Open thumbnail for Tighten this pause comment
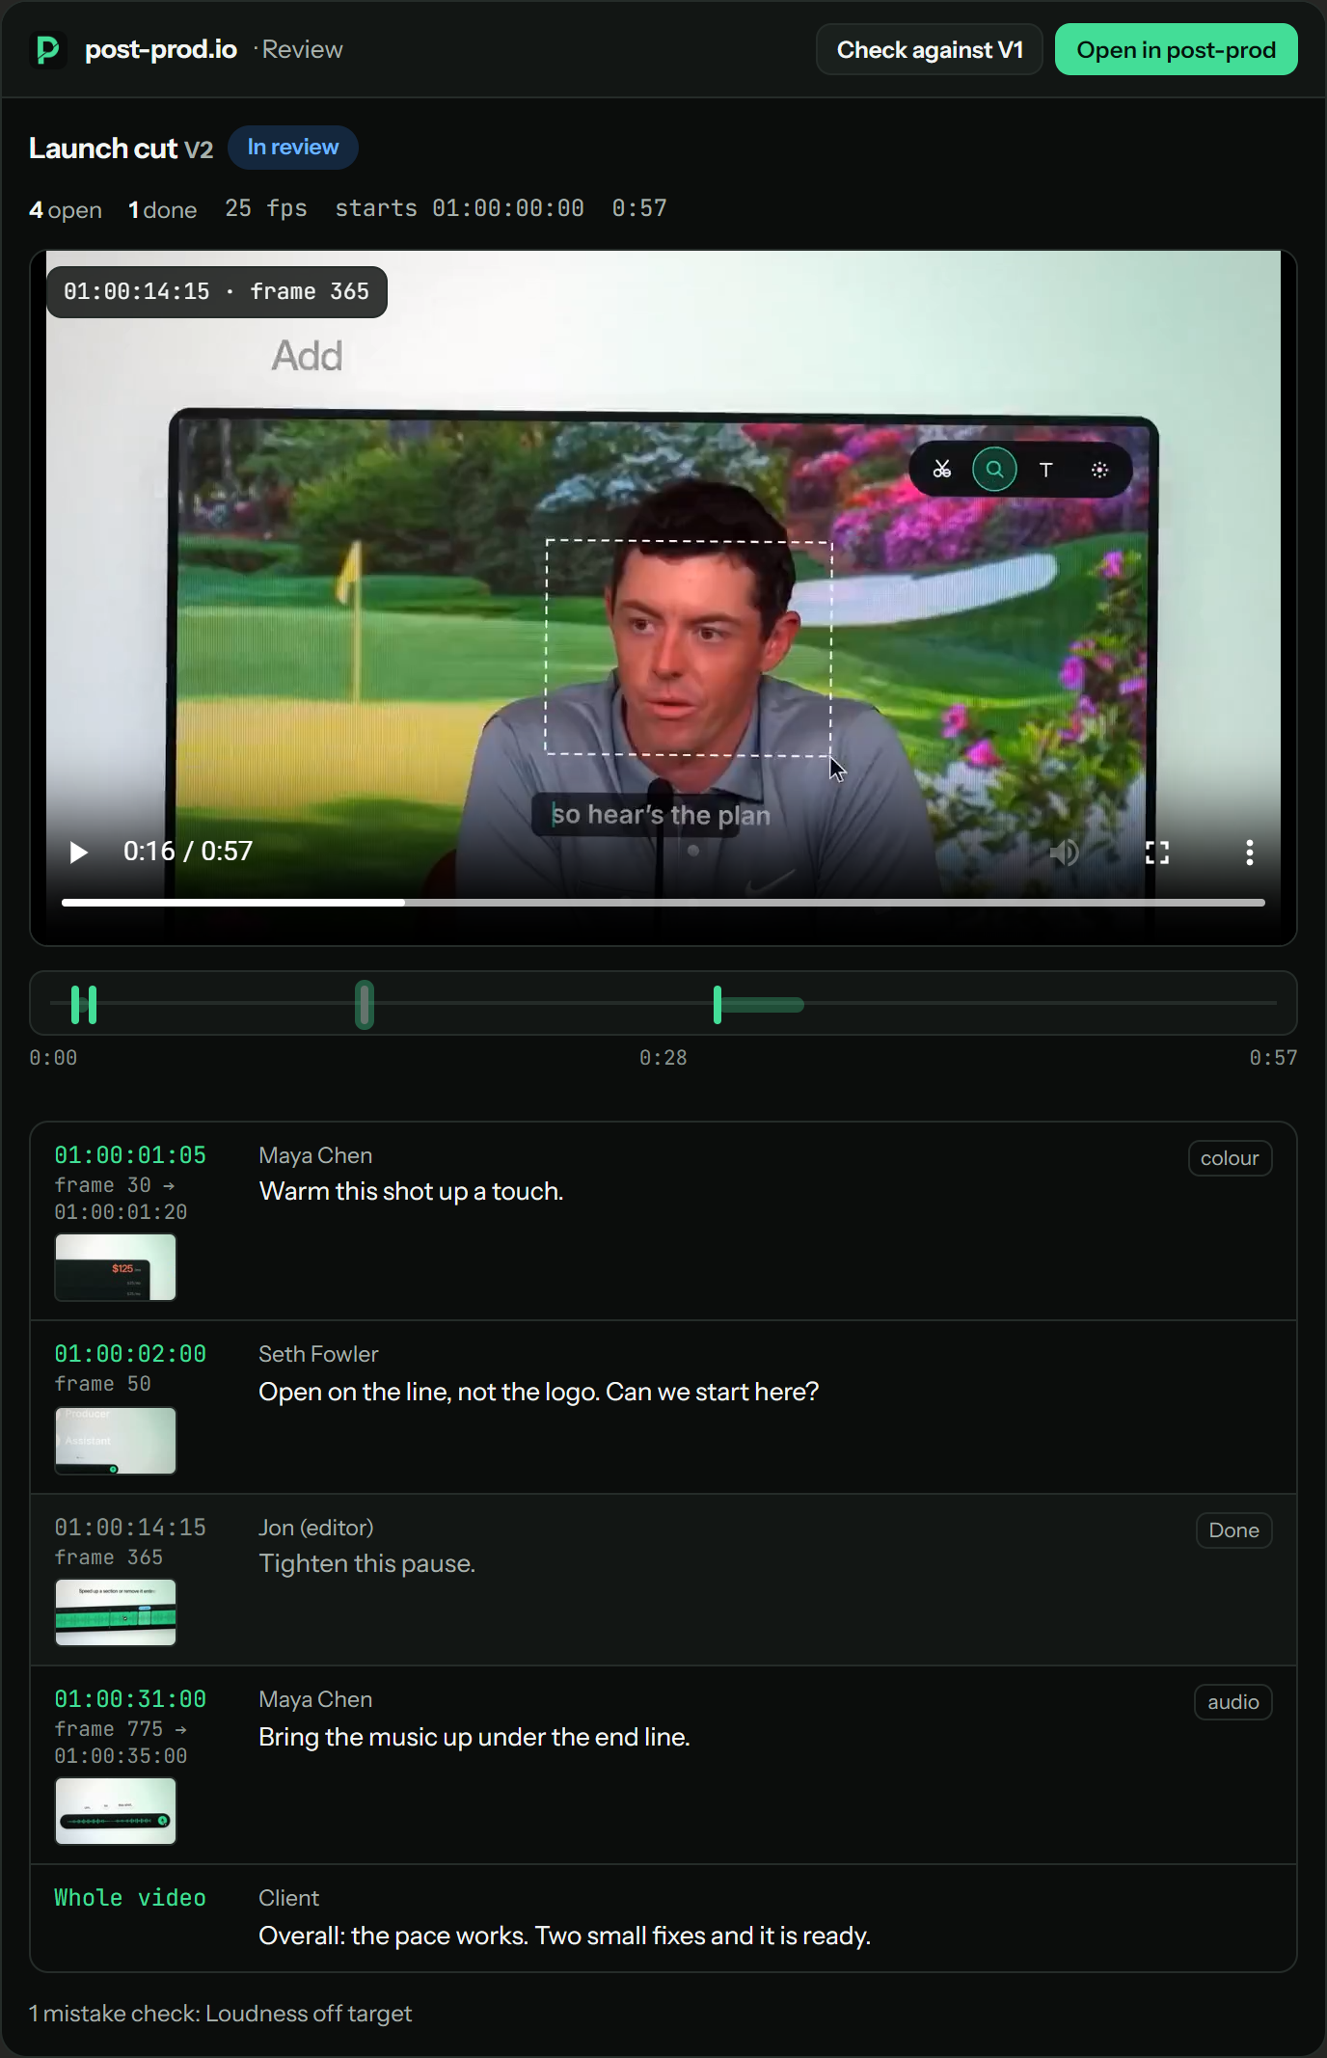 tap(116, 1612)
